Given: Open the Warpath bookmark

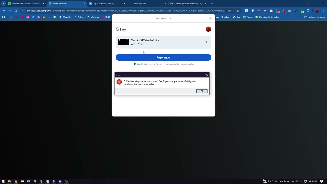Looking at the screenshot, I should [x=65, y=17].
